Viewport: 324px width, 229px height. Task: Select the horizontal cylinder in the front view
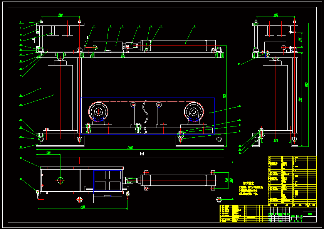pyautogui.click(x=178, y=46)
